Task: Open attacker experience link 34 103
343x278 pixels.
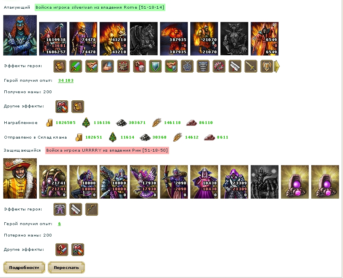Action: 66,81
